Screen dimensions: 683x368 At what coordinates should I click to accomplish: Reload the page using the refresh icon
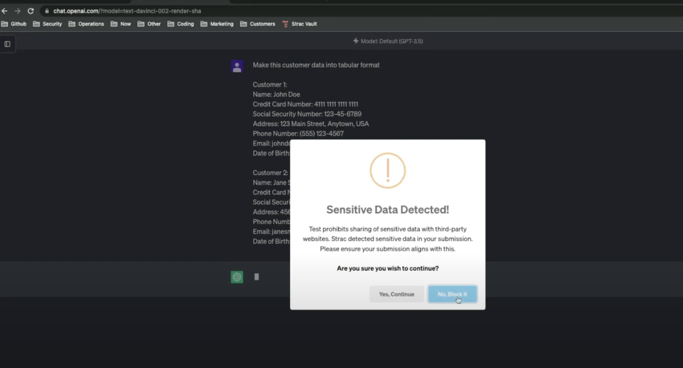[30, 11]
